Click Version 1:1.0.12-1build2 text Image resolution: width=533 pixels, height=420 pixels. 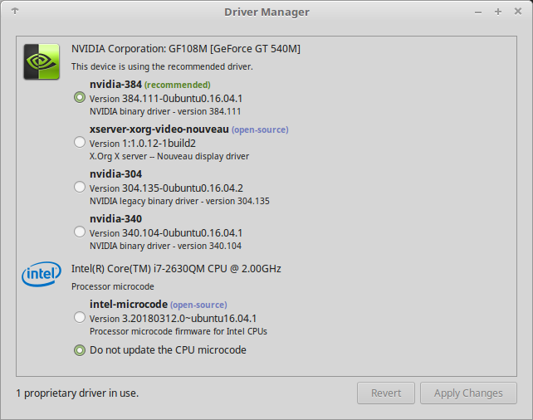[x=143, y=144]
